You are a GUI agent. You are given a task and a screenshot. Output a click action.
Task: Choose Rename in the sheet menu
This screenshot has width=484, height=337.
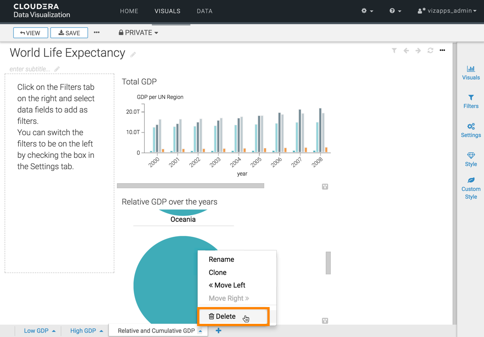[221, 259]
